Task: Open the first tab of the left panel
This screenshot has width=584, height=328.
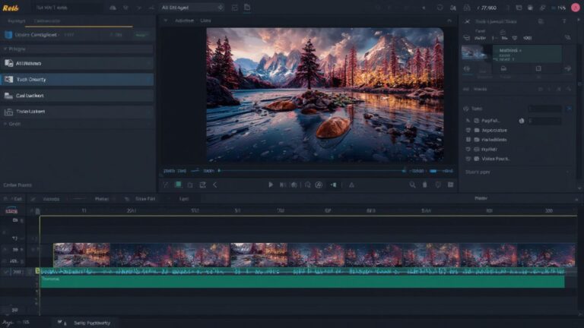Action: [x=17, y=21]
